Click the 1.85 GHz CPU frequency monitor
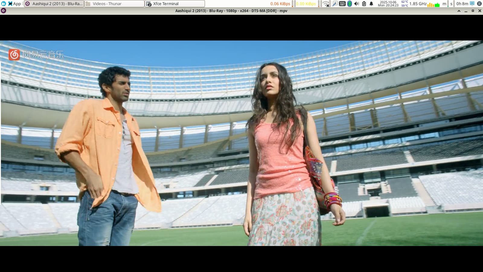 coord(418,4)
